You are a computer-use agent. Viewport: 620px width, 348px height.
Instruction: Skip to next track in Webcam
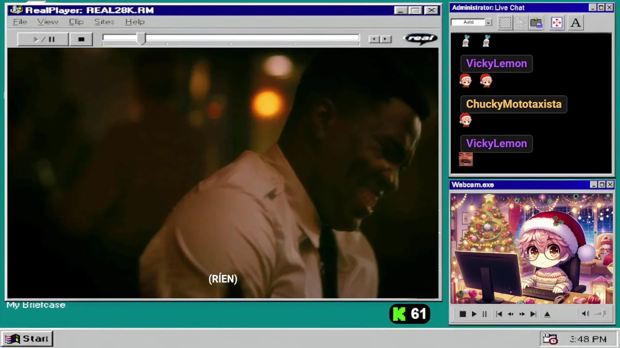[x=533, y=314]
